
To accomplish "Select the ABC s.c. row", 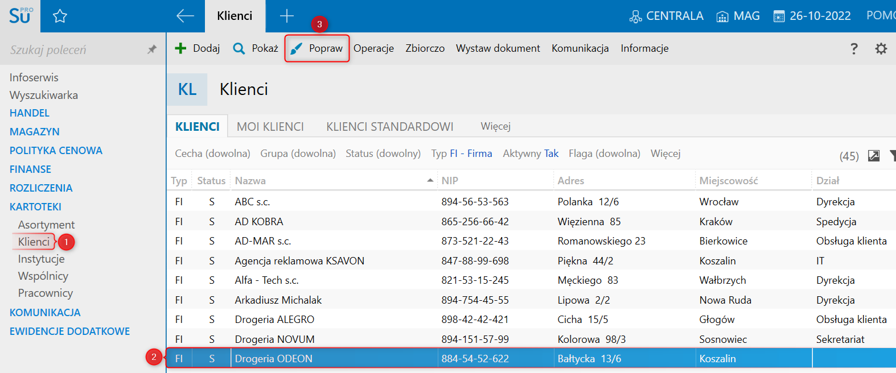I will tap(531, 201).
